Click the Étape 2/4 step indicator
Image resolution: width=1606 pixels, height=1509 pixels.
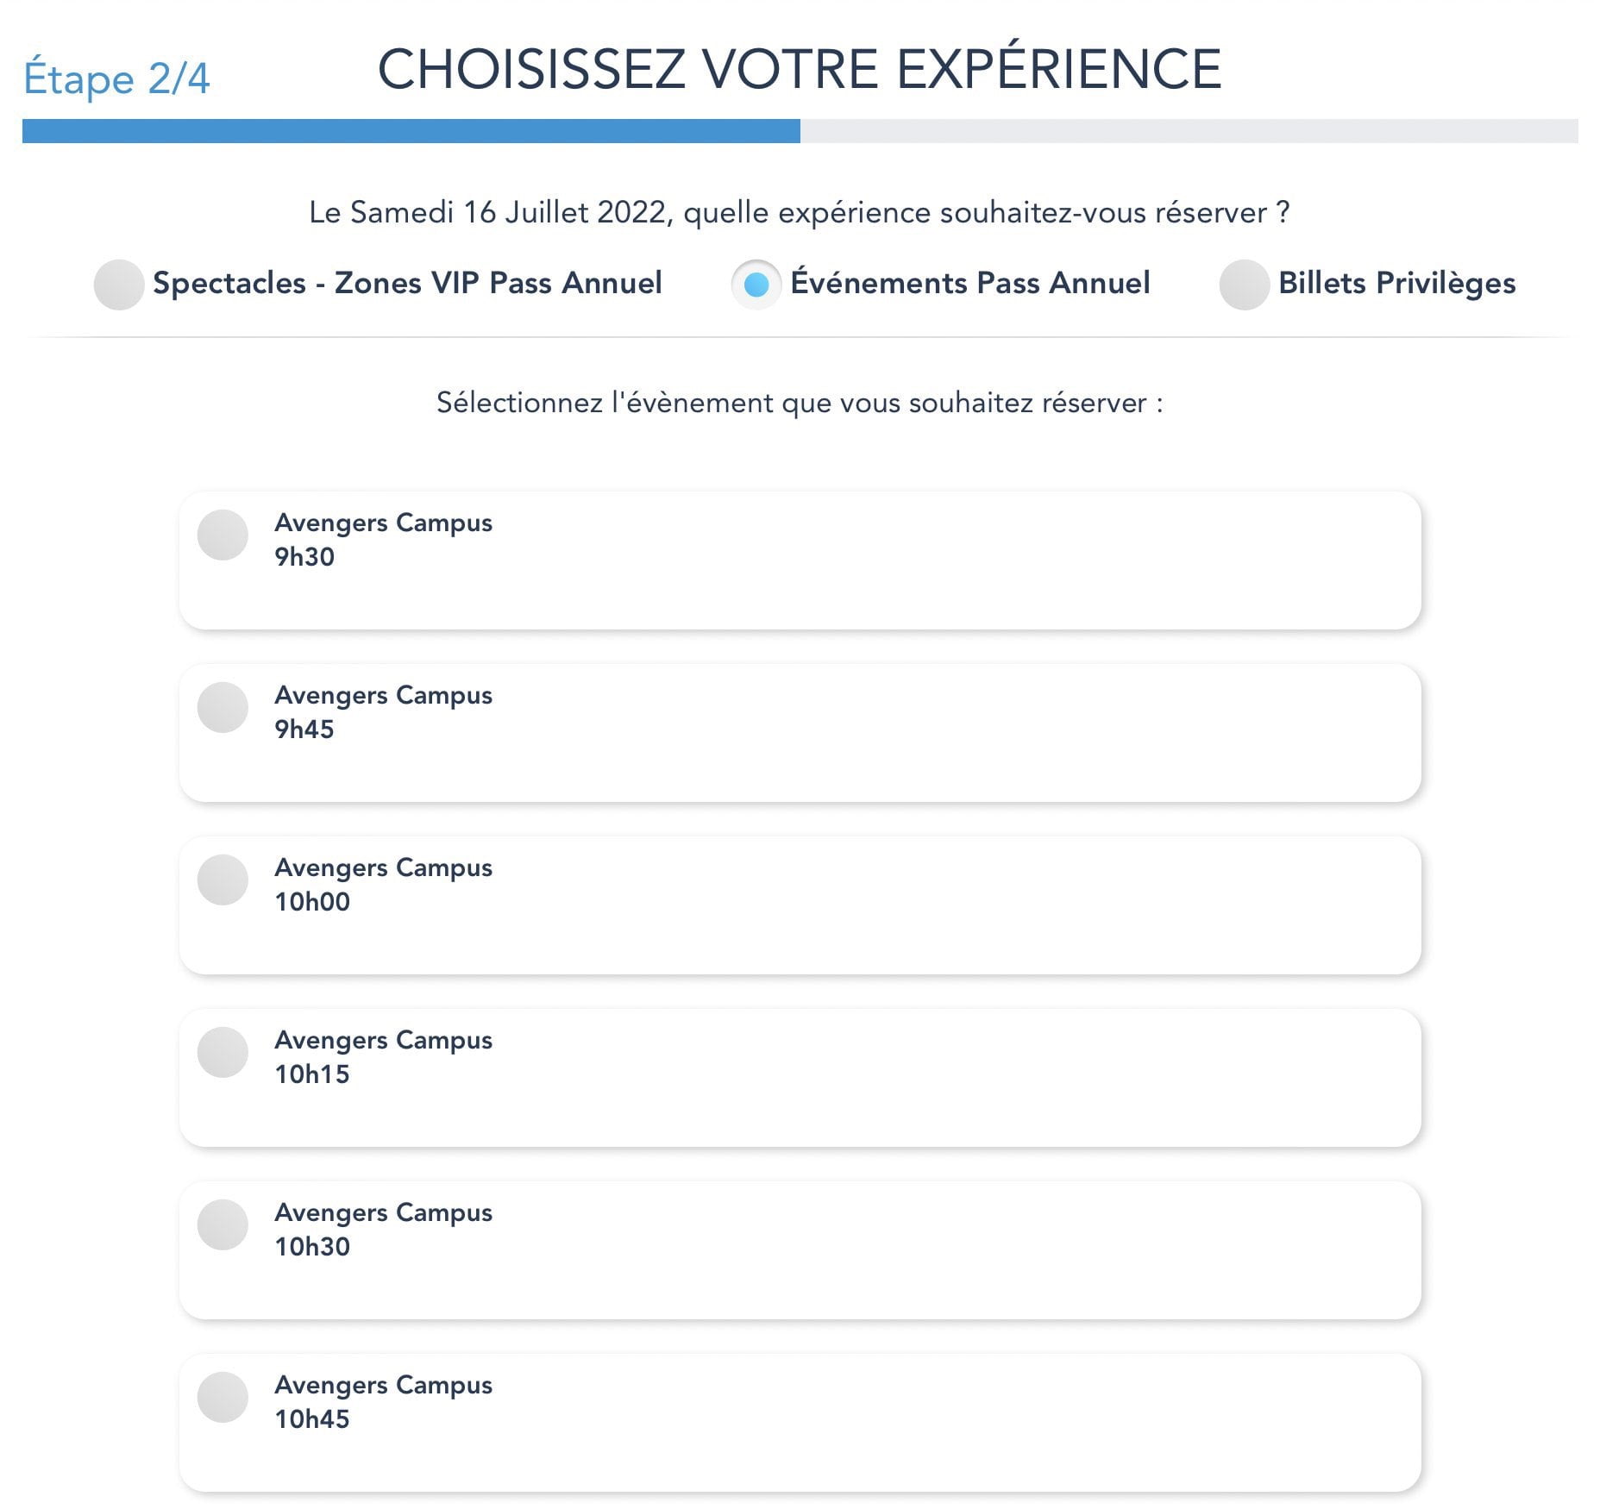pyautogui.click(x=116, y=78)
